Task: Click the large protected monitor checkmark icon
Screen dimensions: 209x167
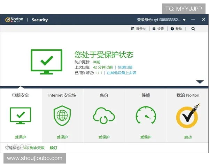Action: tap(47, 62)
